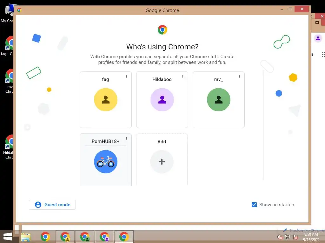The width and height of the screenshot is (325, 243).
Task: Click the mv_ profile name text
Action: [x=218, y=79]
